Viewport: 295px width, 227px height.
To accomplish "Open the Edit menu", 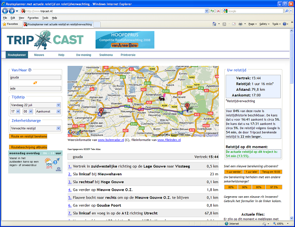I will (x=13, y=18).
